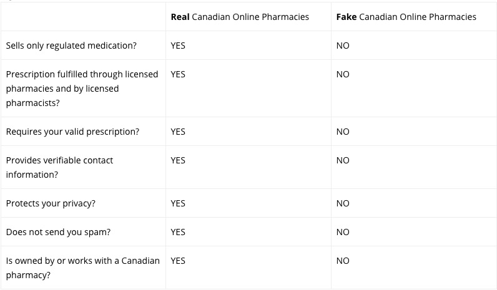Image resolution: width=497 pixels, height=290 pixels.
Task: Click NO for requires valid prescription
Action: 343,132
